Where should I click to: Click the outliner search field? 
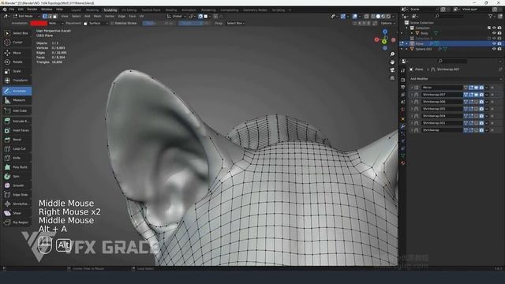click(450, 16)
